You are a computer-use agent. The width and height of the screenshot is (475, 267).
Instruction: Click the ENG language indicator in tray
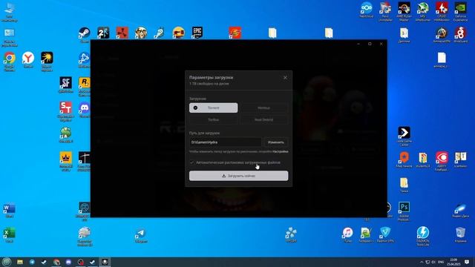[441, 262]
